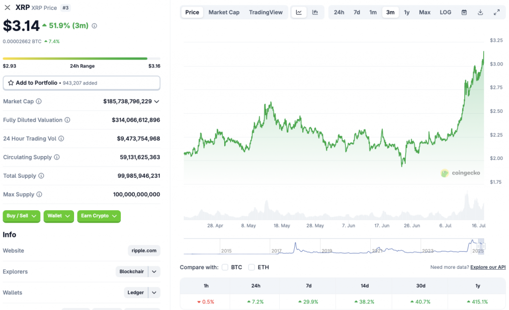Select the 1y timeframe on the chart

click(x=407, y=12)
